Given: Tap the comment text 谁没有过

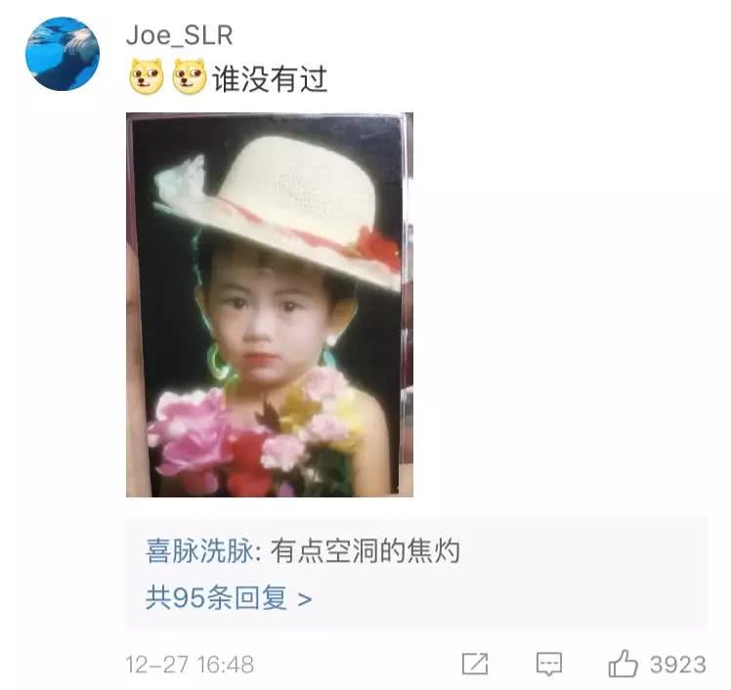Looking at the screenshot, I should (x=270, y=78).
